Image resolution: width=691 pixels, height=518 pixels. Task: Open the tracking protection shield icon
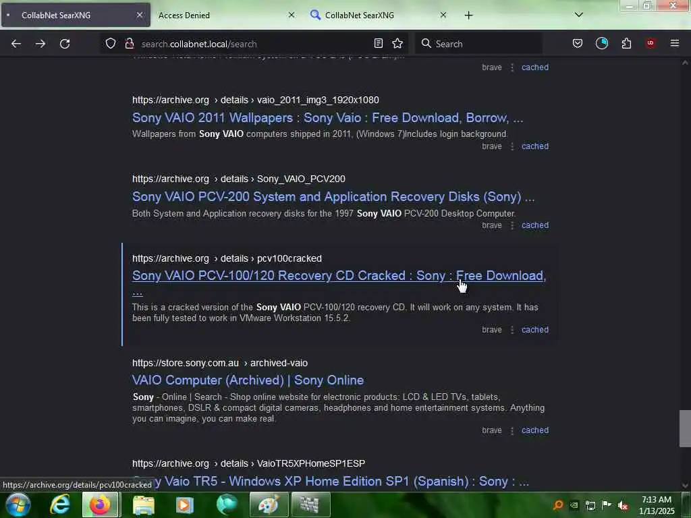(x=111, y=43)
